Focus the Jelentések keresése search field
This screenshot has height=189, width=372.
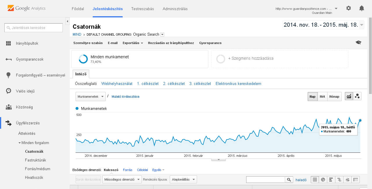tap(33, 28)
